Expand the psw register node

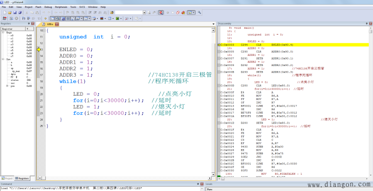7,86
